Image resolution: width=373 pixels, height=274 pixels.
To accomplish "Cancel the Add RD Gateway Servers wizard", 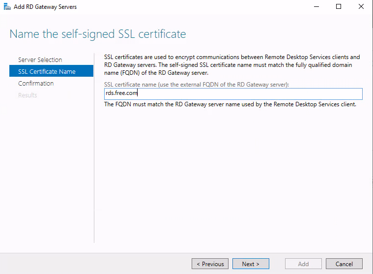I will point(344,264).
